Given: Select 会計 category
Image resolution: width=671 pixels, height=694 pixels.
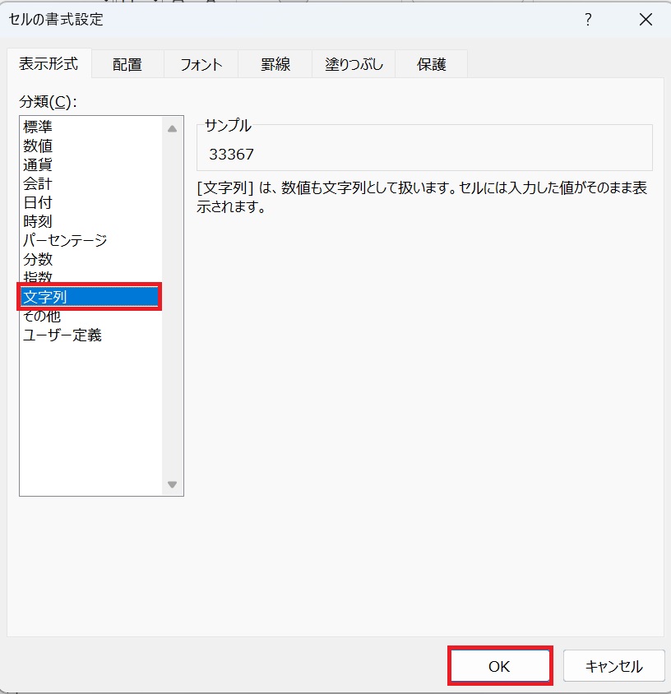Looking at the screenshot, I should click(91, 183).
